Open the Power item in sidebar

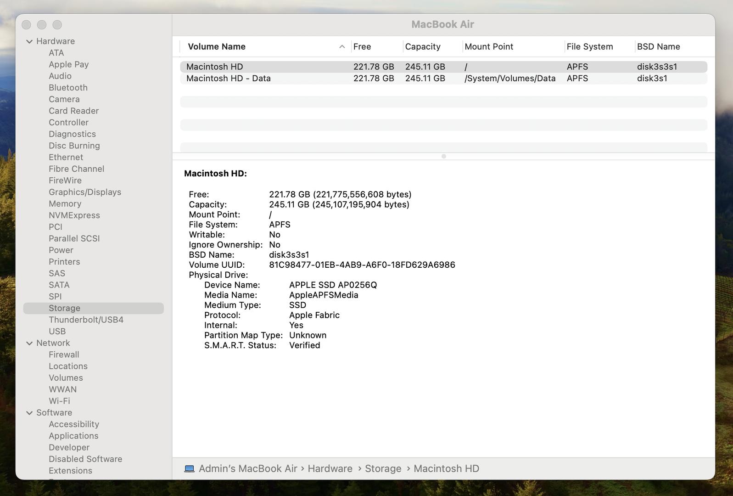click(x=61, y=250)
